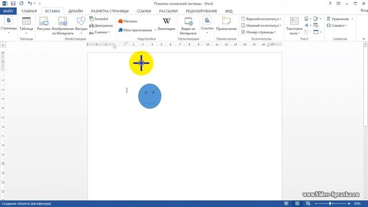Open the РАЗМЕТКА СТРАНИЦЫ tab
Viewport: 368px width, 207px height.
point(110,11)
